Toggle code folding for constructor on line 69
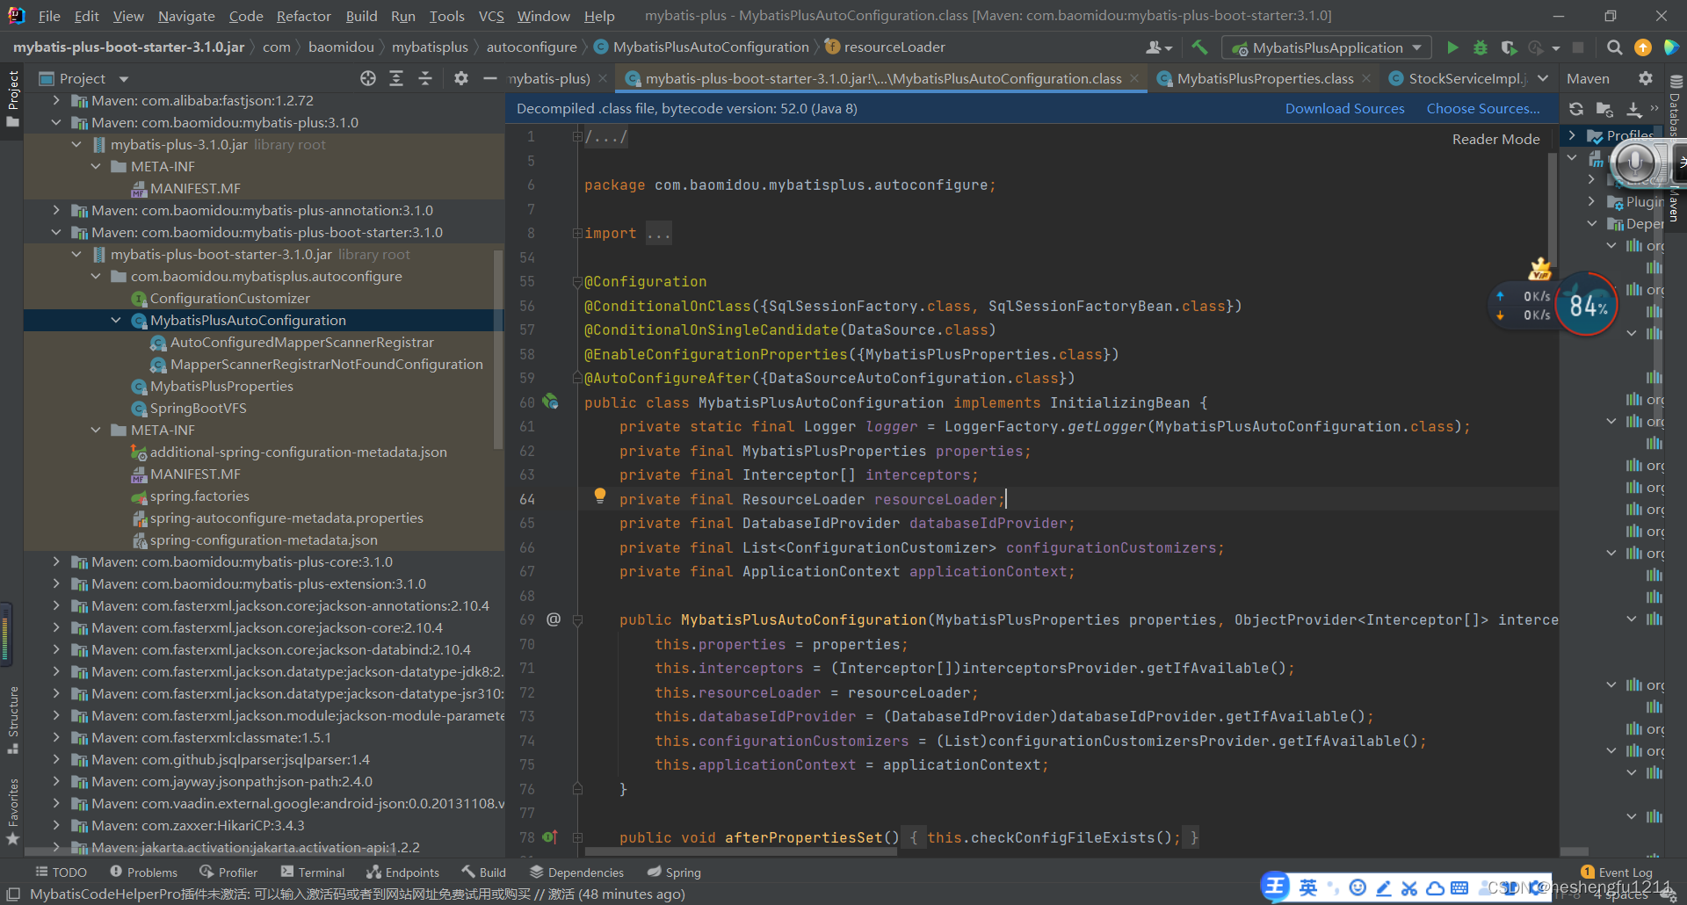 [577, 619]
